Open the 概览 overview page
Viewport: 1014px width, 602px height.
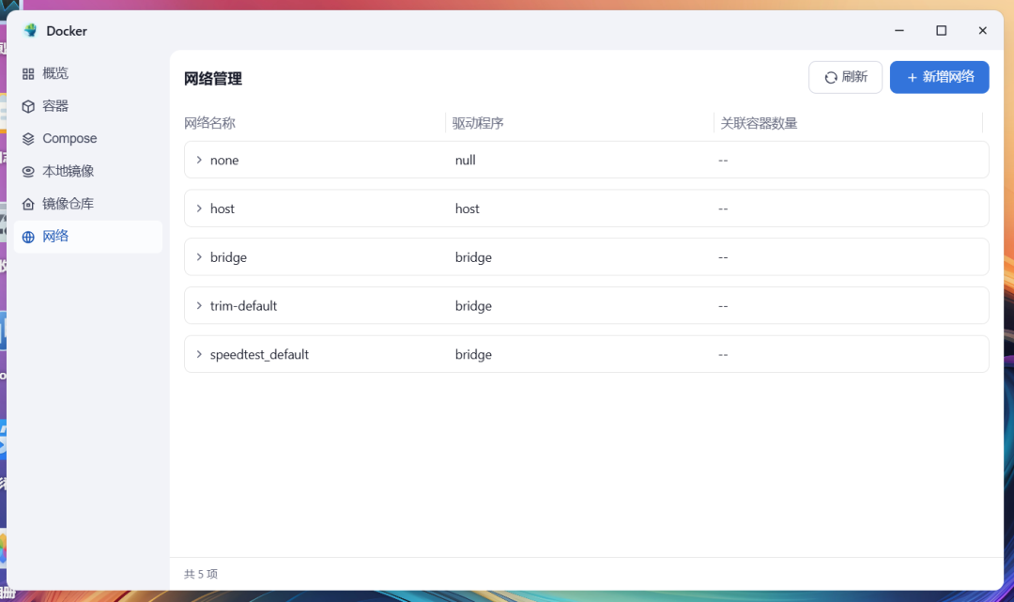click(88, 73)
